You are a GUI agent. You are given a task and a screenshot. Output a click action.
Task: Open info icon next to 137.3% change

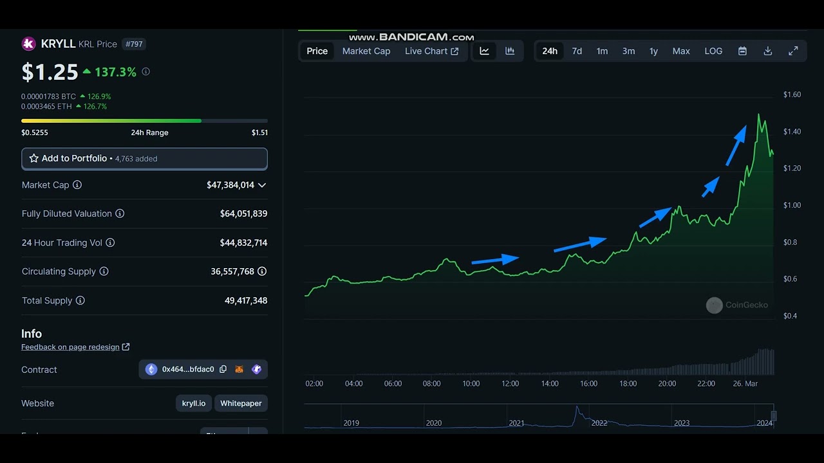tap(145, 71)
